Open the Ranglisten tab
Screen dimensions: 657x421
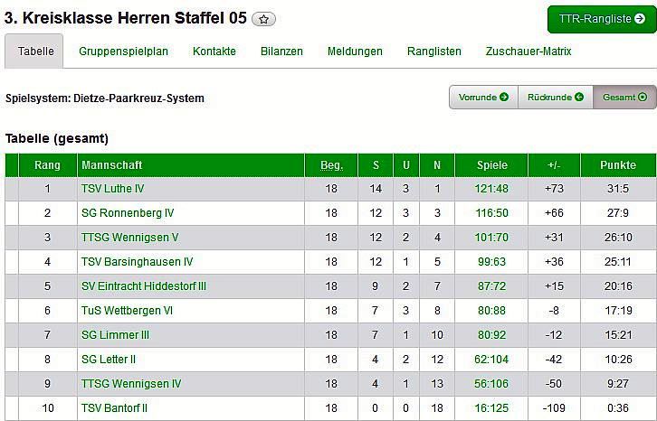[x=434, y=51]
